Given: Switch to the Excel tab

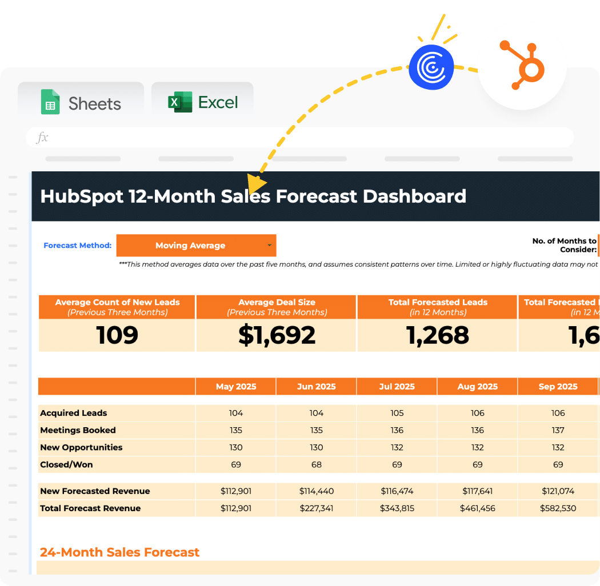Looking at the screenshot, I should (202, 100).
